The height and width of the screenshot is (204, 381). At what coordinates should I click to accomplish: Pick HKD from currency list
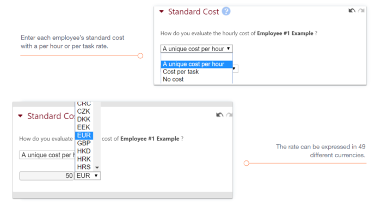[x=84, y=151]
